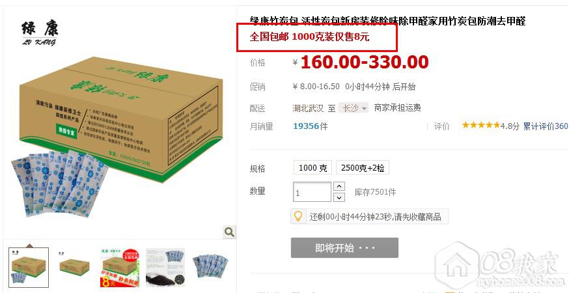Decrease quantity with down arrow
Image resolution: width=569 pixels, height=293 pixels.
(x=339, y=197)
